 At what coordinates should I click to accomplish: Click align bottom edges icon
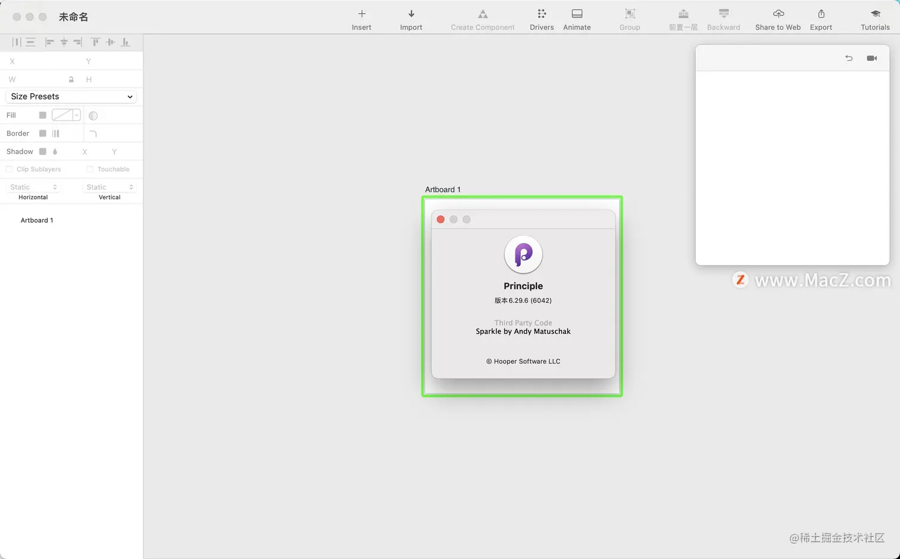click(125, 42)
